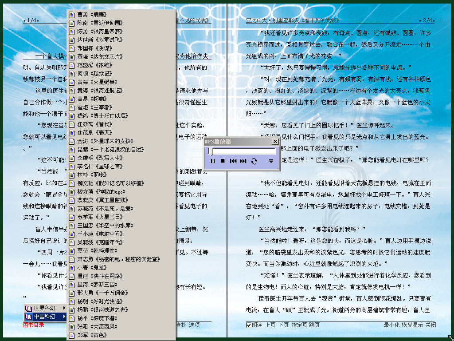The height and width of the screenshot is (341, 454).
Task: Click 指定页 to jump to a page
Action: click(299, 325)
